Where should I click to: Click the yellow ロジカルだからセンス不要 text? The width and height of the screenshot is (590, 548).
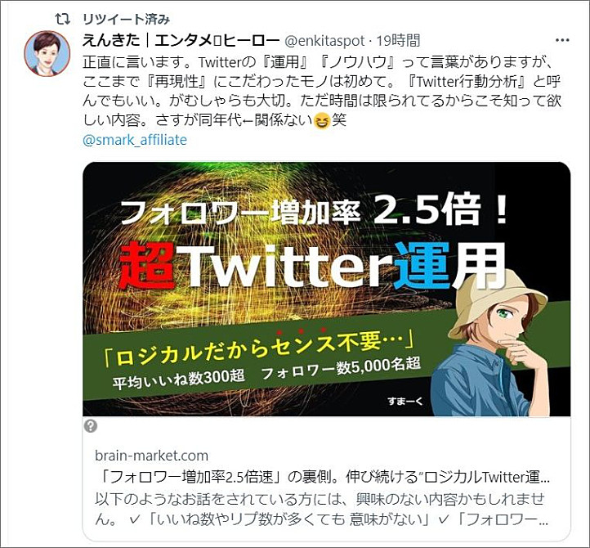259,348
